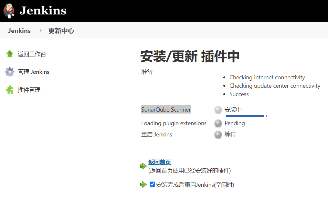Click the 重启 Jenkins row label
328x209 pixels.
tap(157, 134)
